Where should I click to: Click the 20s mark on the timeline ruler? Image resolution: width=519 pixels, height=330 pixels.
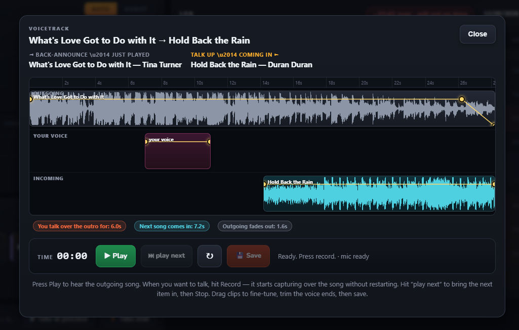(x=365, y=82)
